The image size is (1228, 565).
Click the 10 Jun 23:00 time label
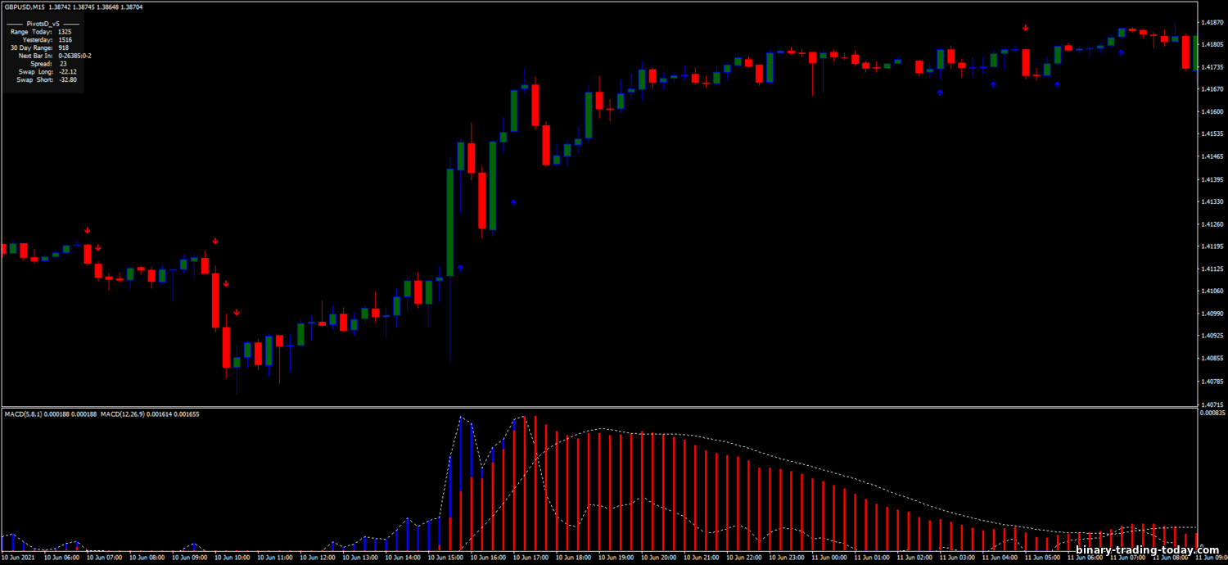point(785,558)
